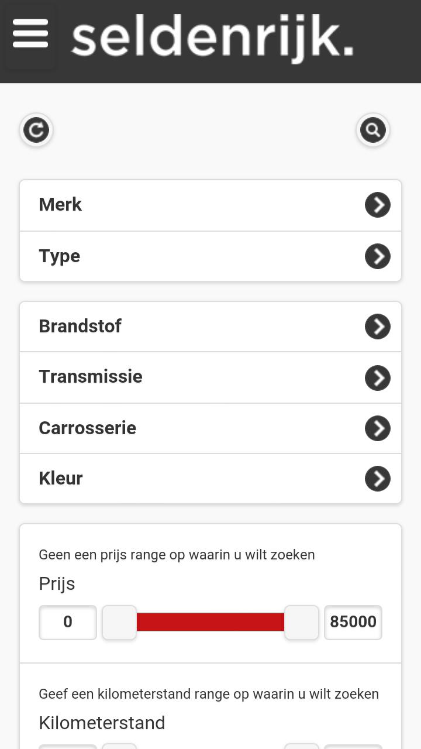Open the hamburger menu

tap(30, 34)
